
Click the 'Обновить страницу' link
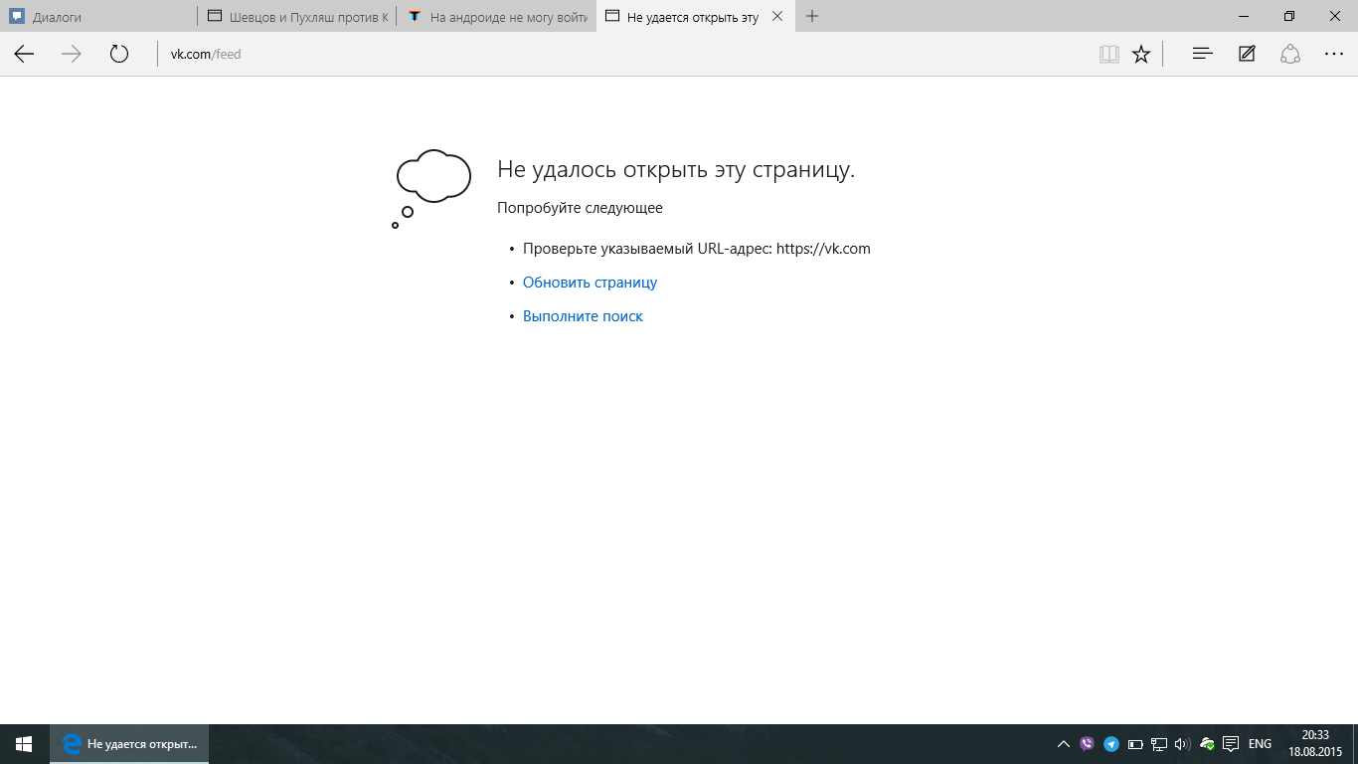(x=591, y=283)
